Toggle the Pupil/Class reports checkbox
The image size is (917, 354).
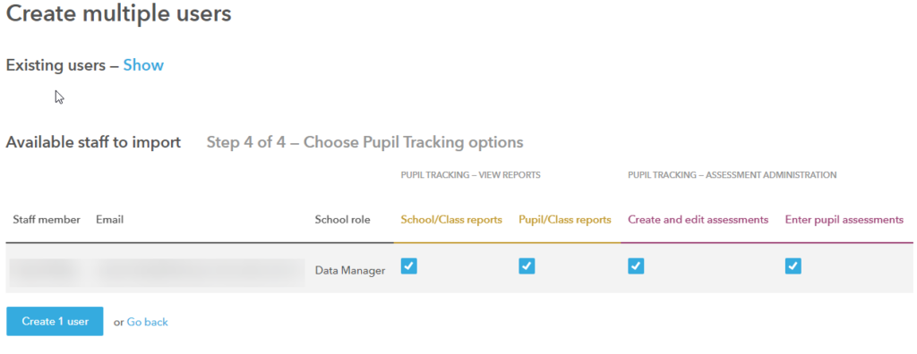(x=527, y=266)
